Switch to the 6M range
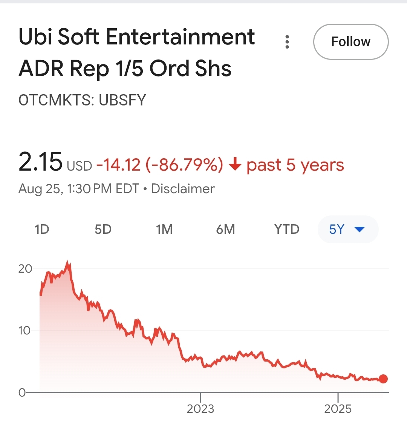The image size is (407, 432). coord(226,229)
